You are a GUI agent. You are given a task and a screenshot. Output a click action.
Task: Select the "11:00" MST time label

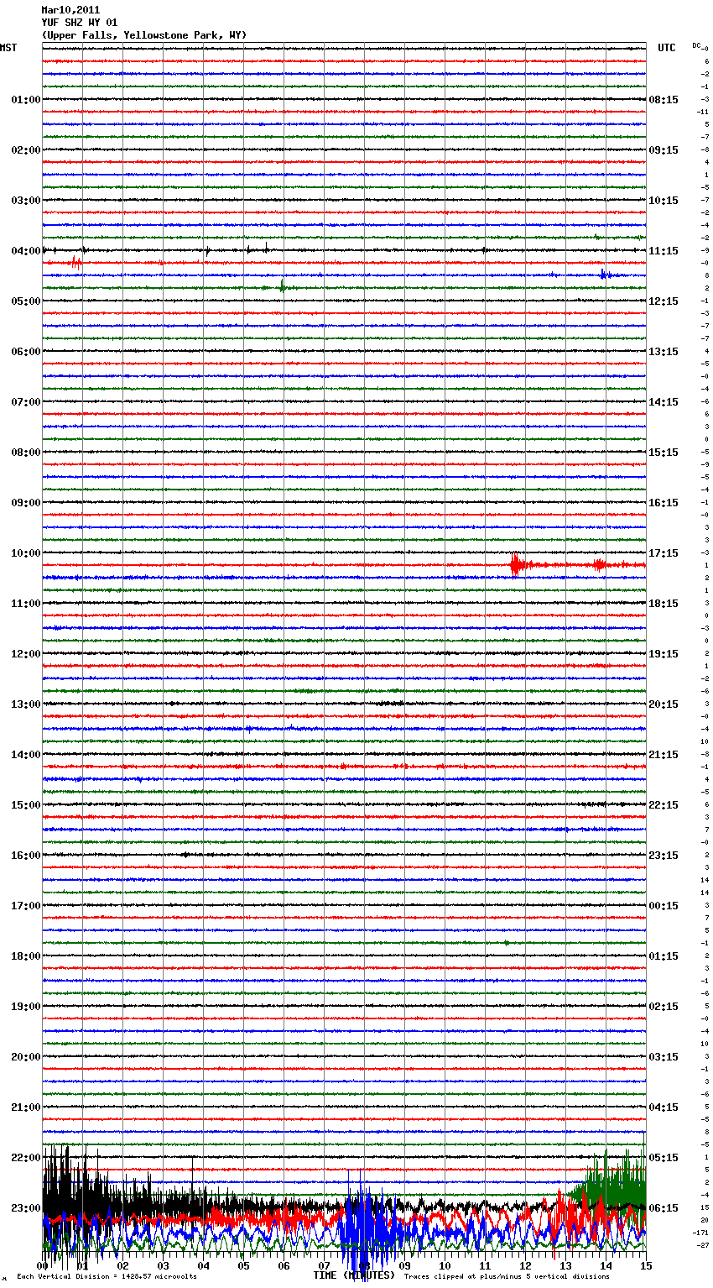click(x=26, y=604)
